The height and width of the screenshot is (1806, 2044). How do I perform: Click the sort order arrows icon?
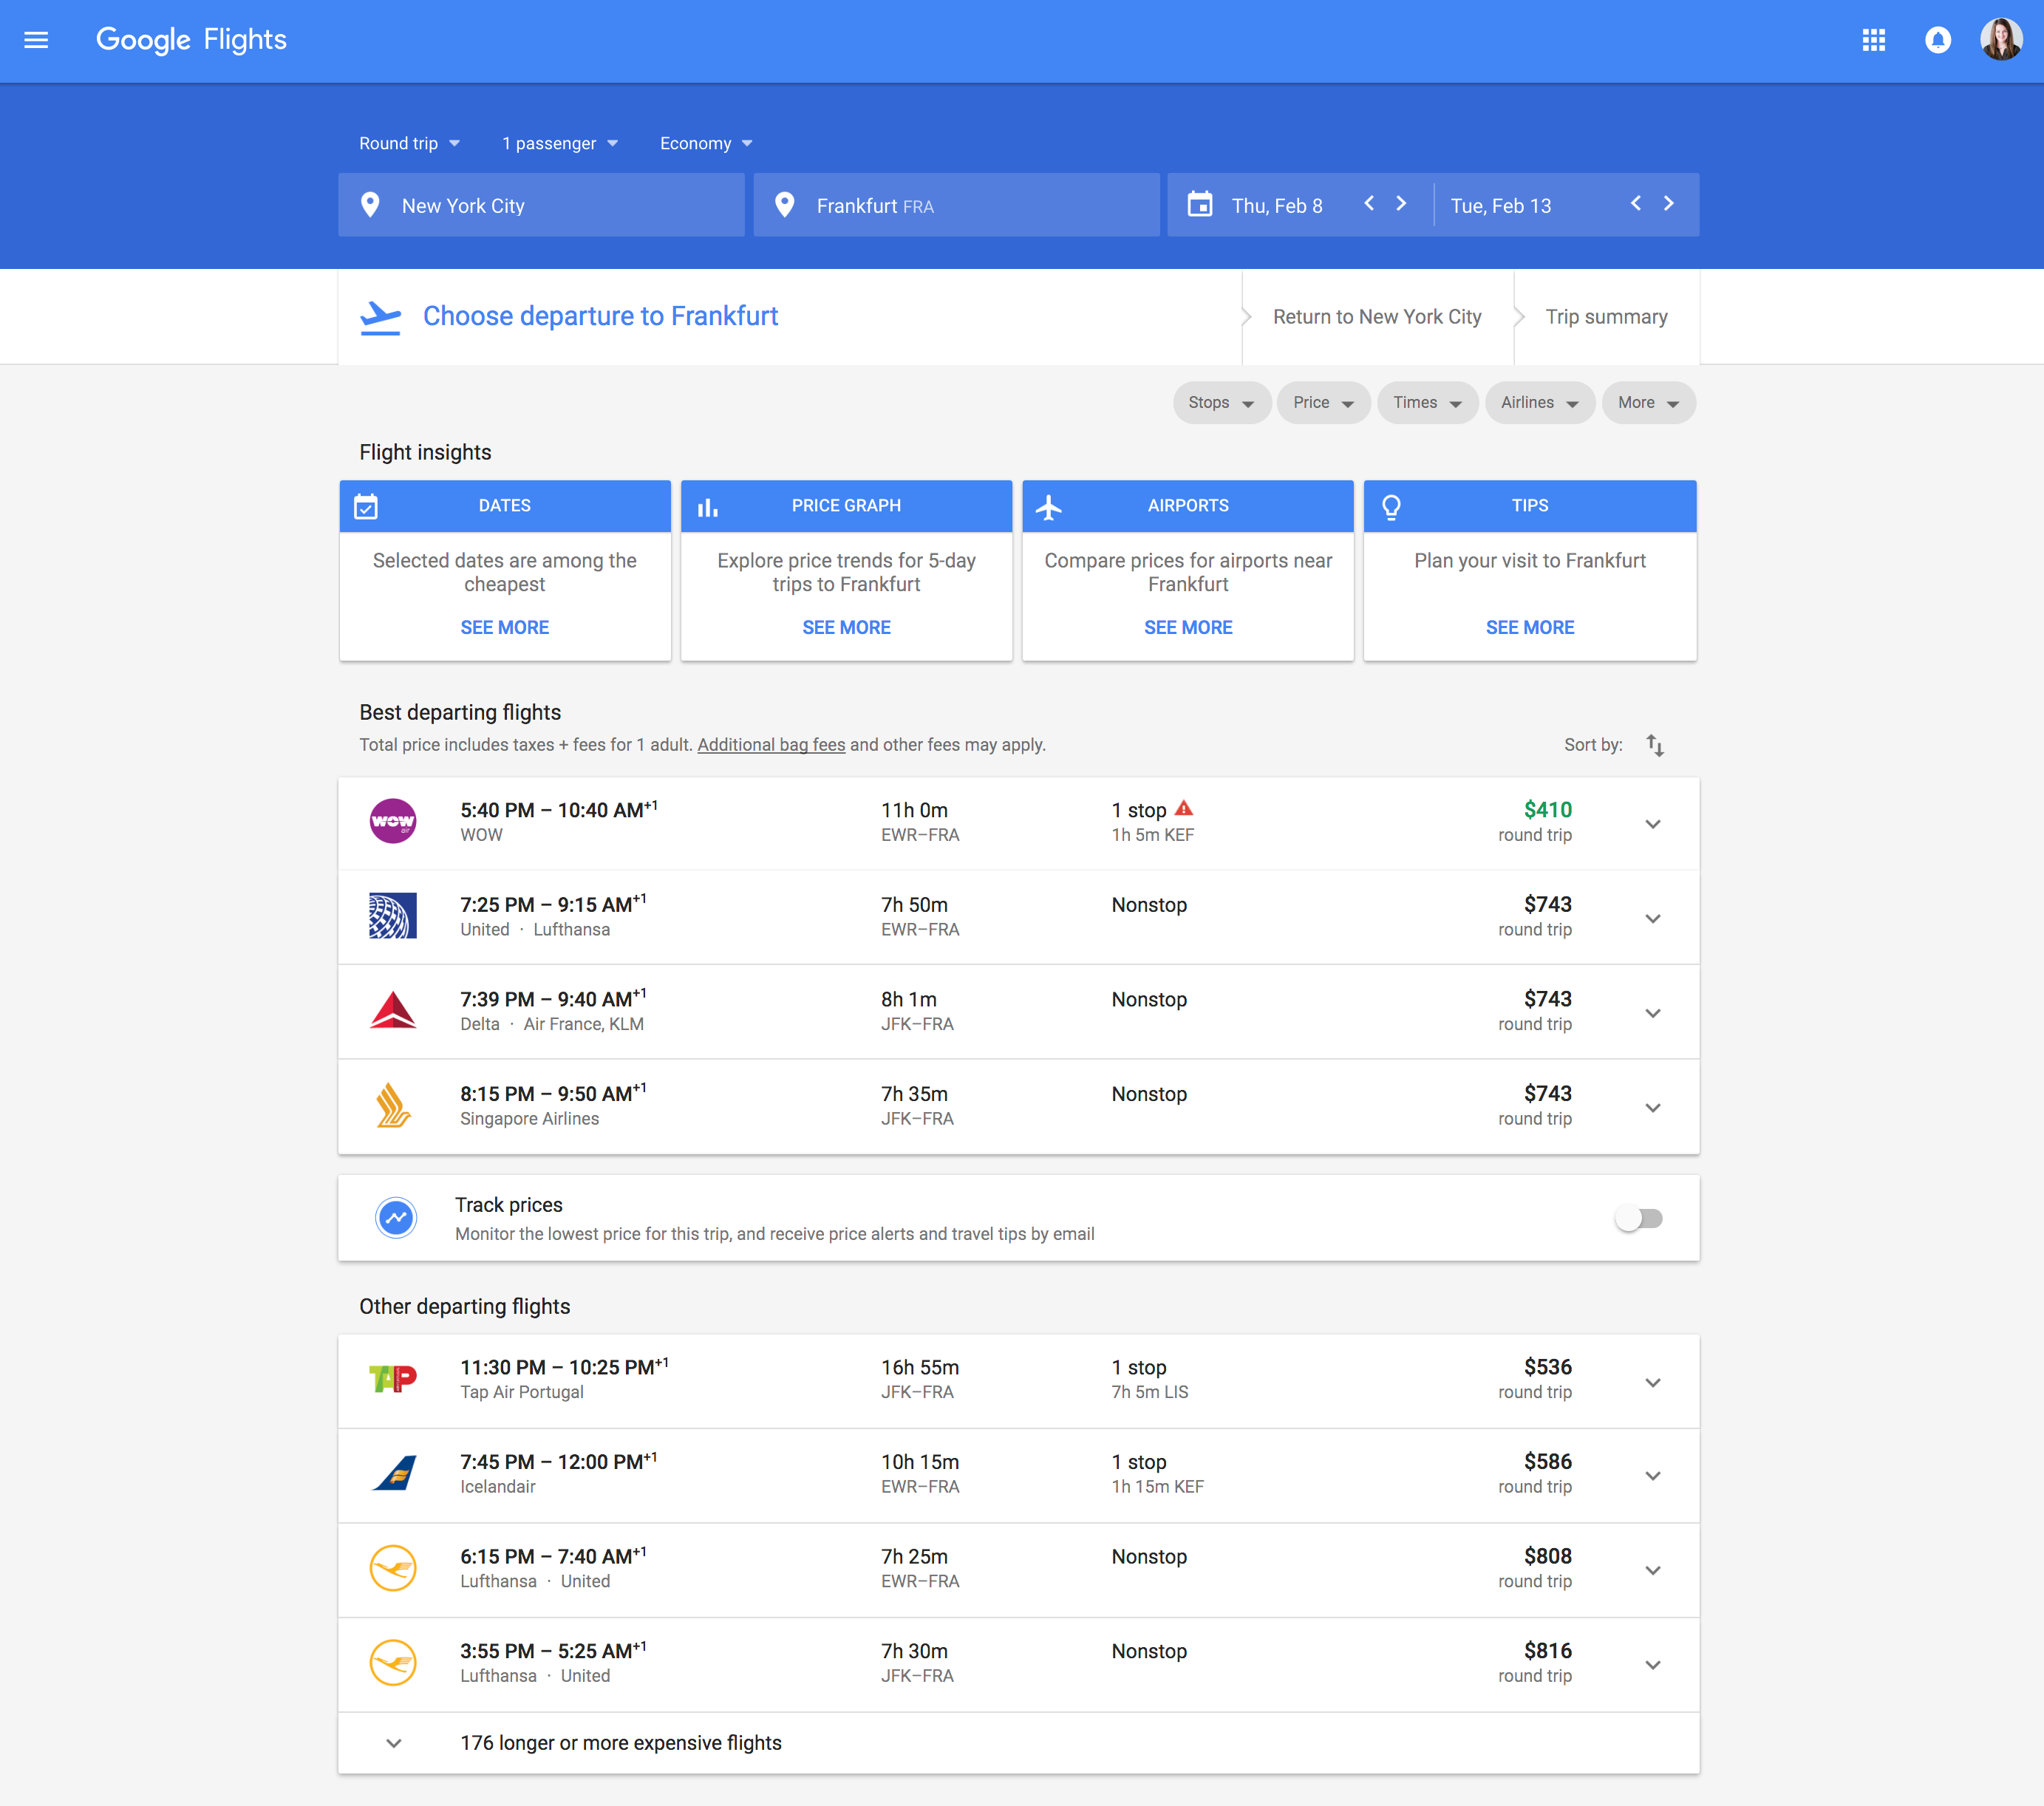click(1655, 745)
